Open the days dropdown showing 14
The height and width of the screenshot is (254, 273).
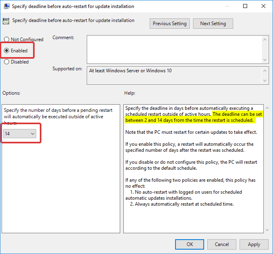[x=19, y=134]
